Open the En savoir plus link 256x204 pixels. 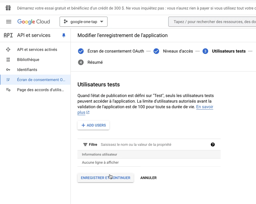click(x=204, y=107)
